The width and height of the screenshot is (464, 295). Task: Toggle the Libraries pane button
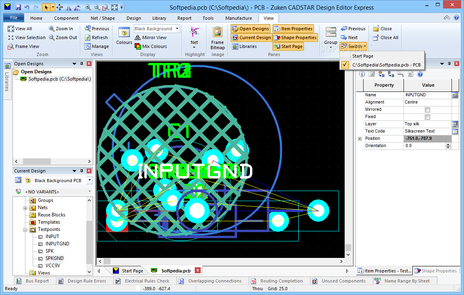tap(244, 46)
